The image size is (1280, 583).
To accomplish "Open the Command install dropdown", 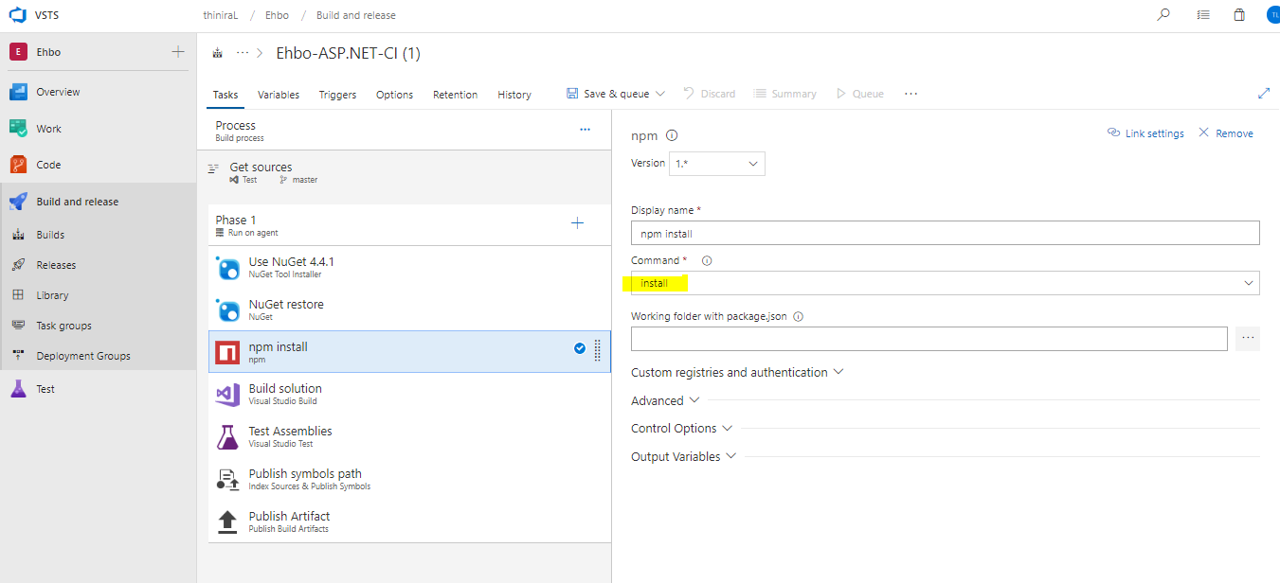I will pyautogui.click(x=946, y=283).
